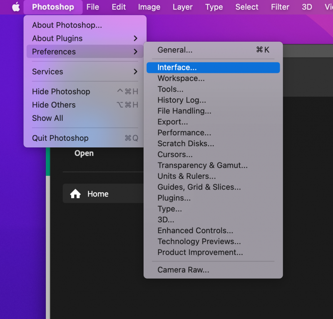333x319 pixels.
Task: Open the Apple menu
Action: (x=16, y=7)
